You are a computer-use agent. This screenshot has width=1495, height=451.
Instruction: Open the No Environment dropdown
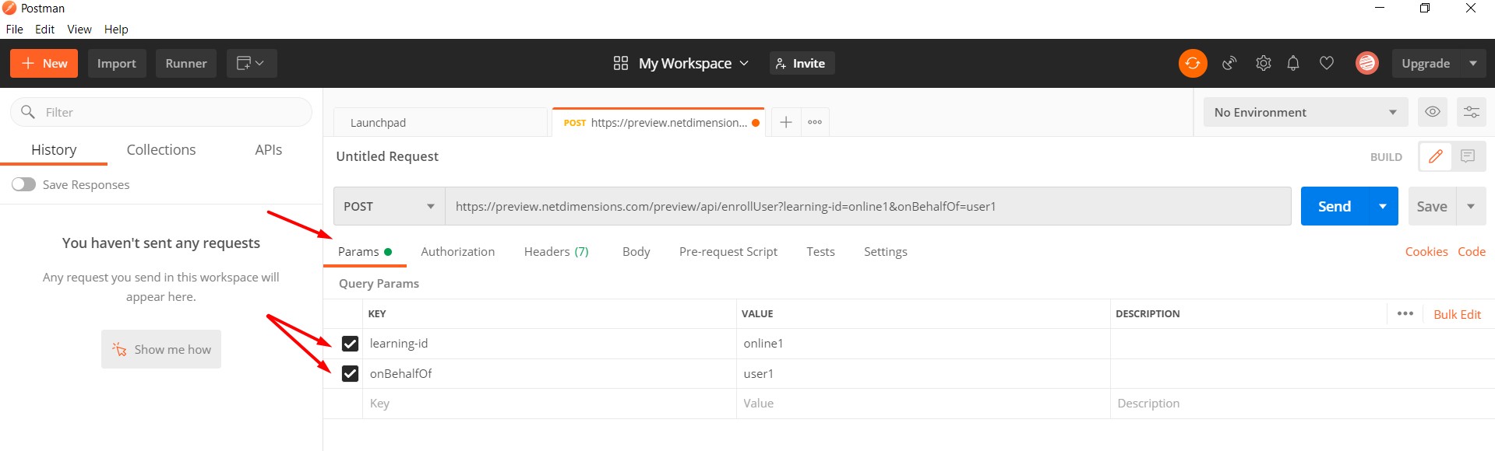(1306, 112)
